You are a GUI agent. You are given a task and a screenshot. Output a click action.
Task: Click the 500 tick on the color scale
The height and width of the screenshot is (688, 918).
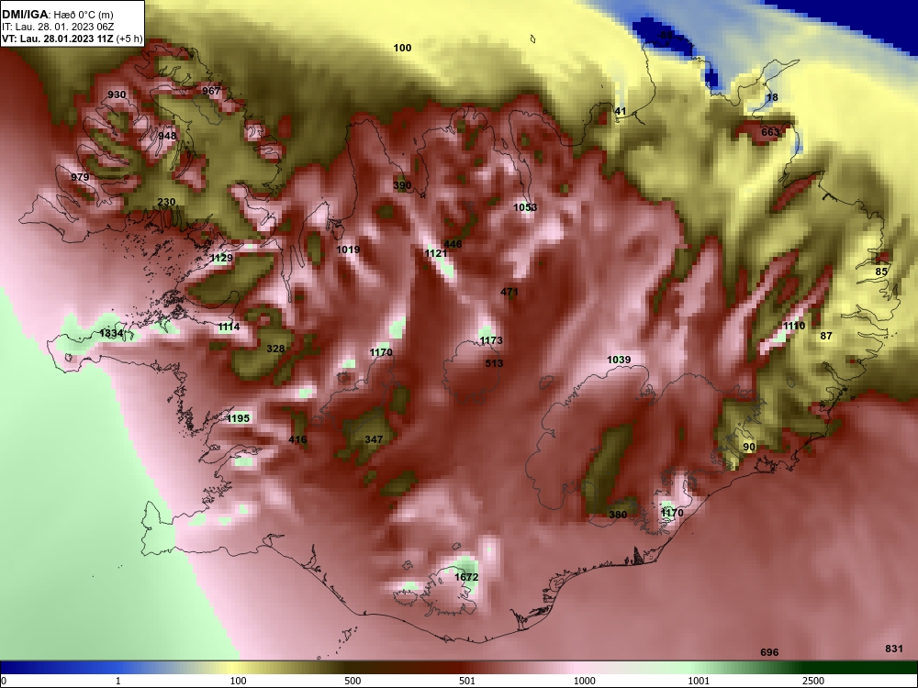pos(353,681)
